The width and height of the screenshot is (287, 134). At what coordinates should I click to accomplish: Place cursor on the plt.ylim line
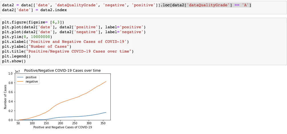(27, 37)
